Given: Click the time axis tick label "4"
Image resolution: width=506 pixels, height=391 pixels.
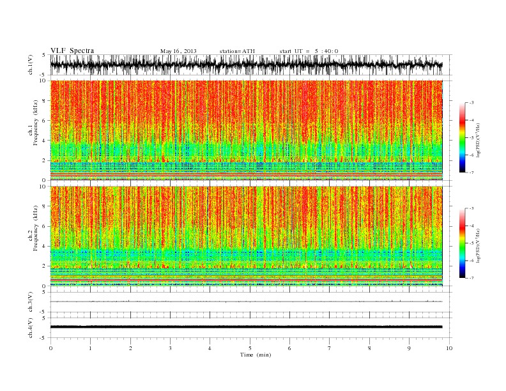Looking at the screenshot, I should pos(210,348).
